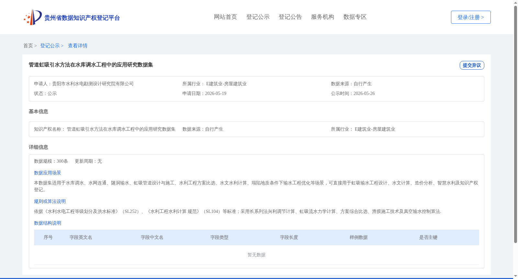The width and height of the screenshot is (518, 279).
Task: Click the scrollbar up arrow
Action: pos(515,3)
